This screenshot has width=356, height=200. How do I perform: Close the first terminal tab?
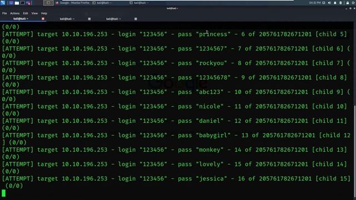click(43, 19)
